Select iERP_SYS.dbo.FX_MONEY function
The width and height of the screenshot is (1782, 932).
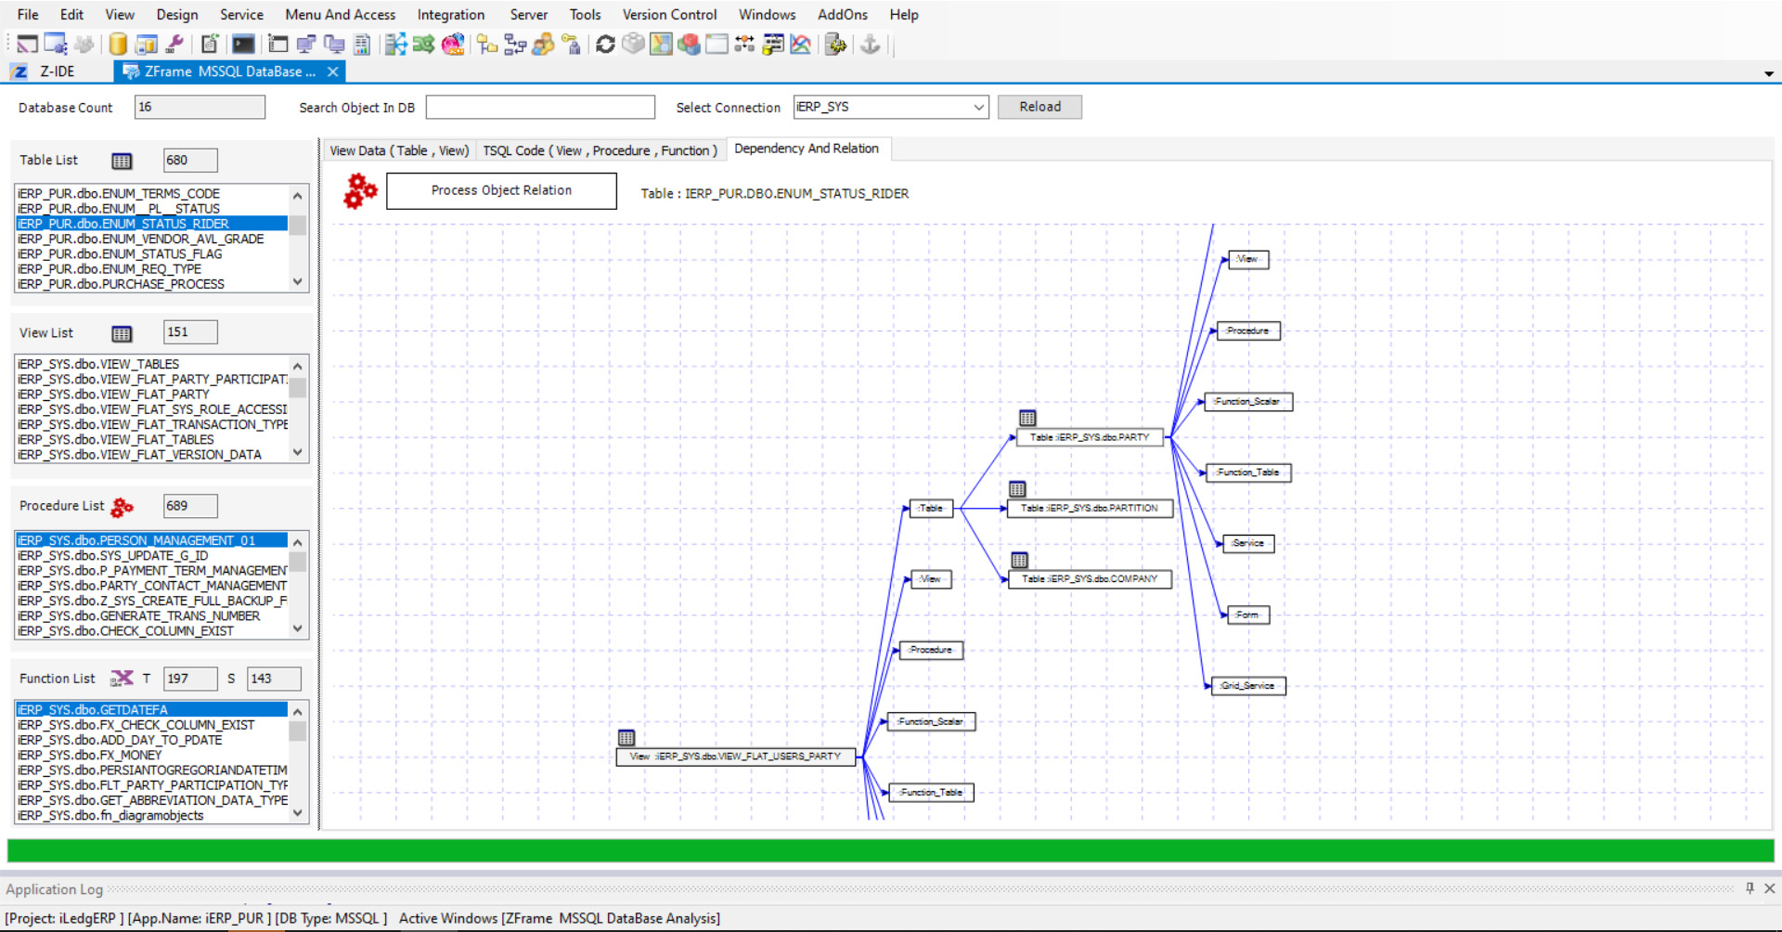pos(151,755)
